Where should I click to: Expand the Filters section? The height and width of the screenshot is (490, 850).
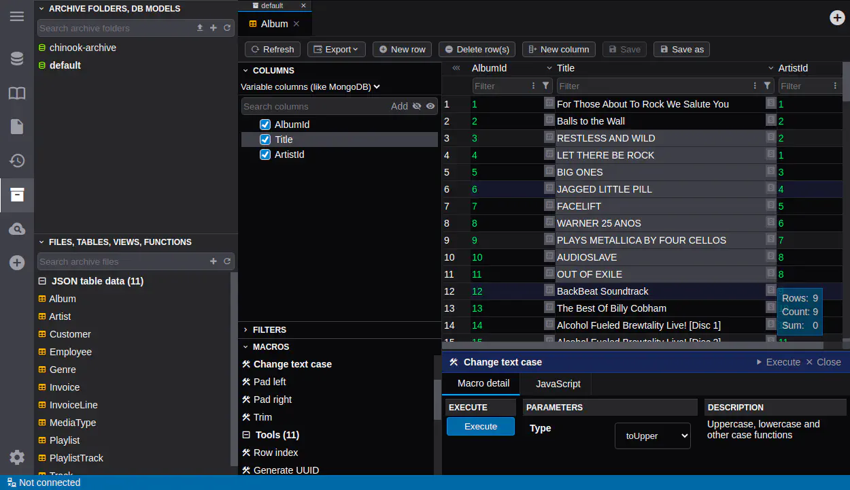[269, 329]
